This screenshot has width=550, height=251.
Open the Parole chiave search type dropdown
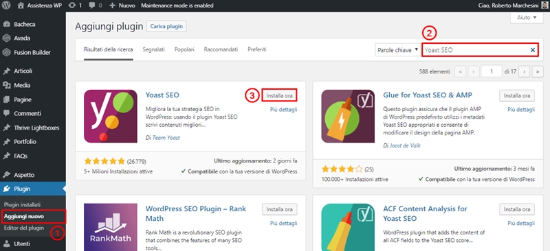[398, 50]
